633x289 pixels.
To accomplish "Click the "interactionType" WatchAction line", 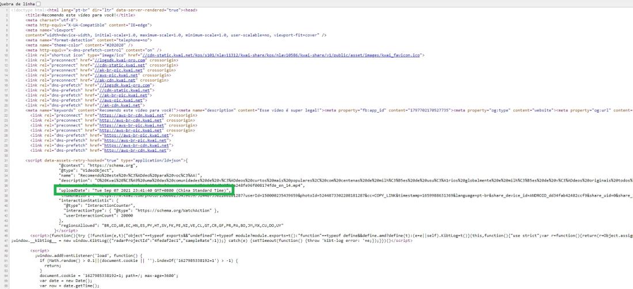I will tap(142, 210).
